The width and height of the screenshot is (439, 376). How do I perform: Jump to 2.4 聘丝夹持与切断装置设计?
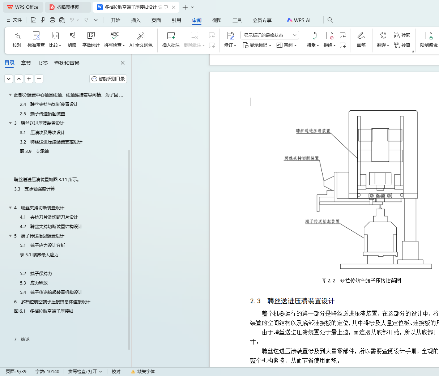pyautogui.click(x=49, y=104)
